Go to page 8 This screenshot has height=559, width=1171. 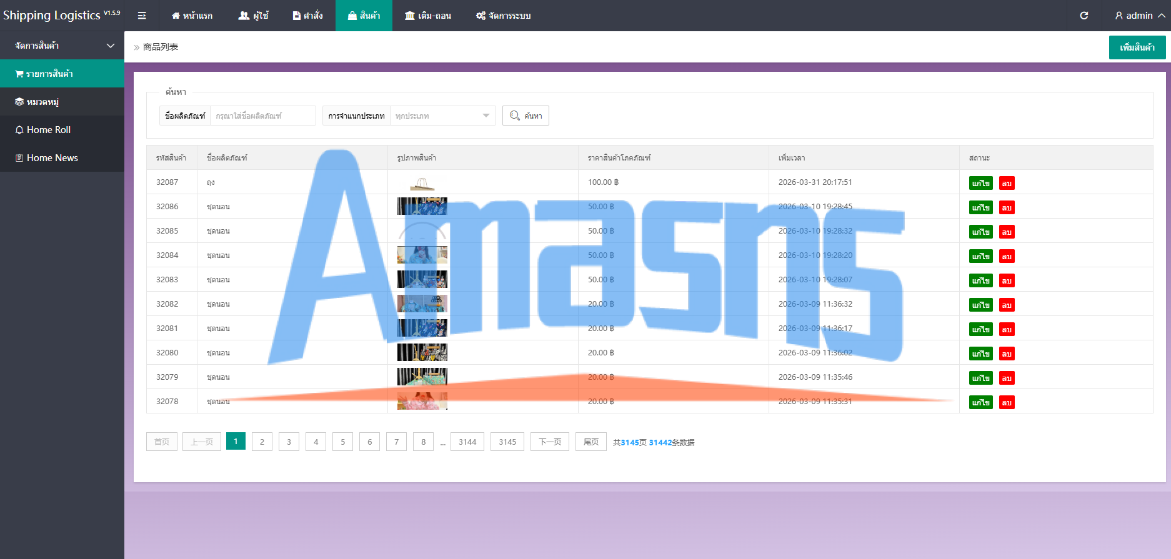(423, 442)
